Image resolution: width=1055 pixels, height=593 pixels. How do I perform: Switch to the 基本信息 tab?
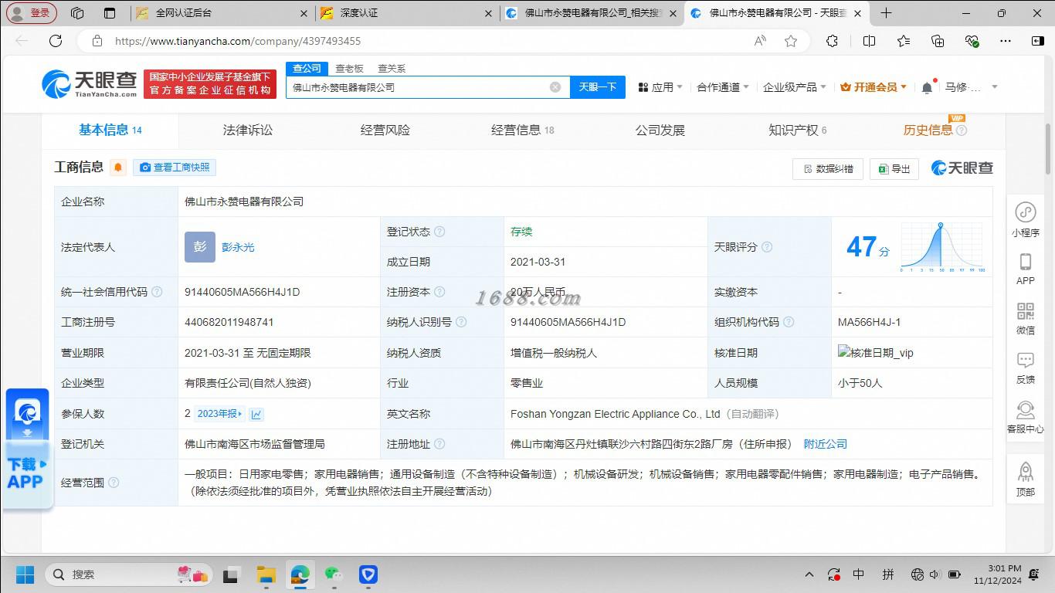coord(110,130)
